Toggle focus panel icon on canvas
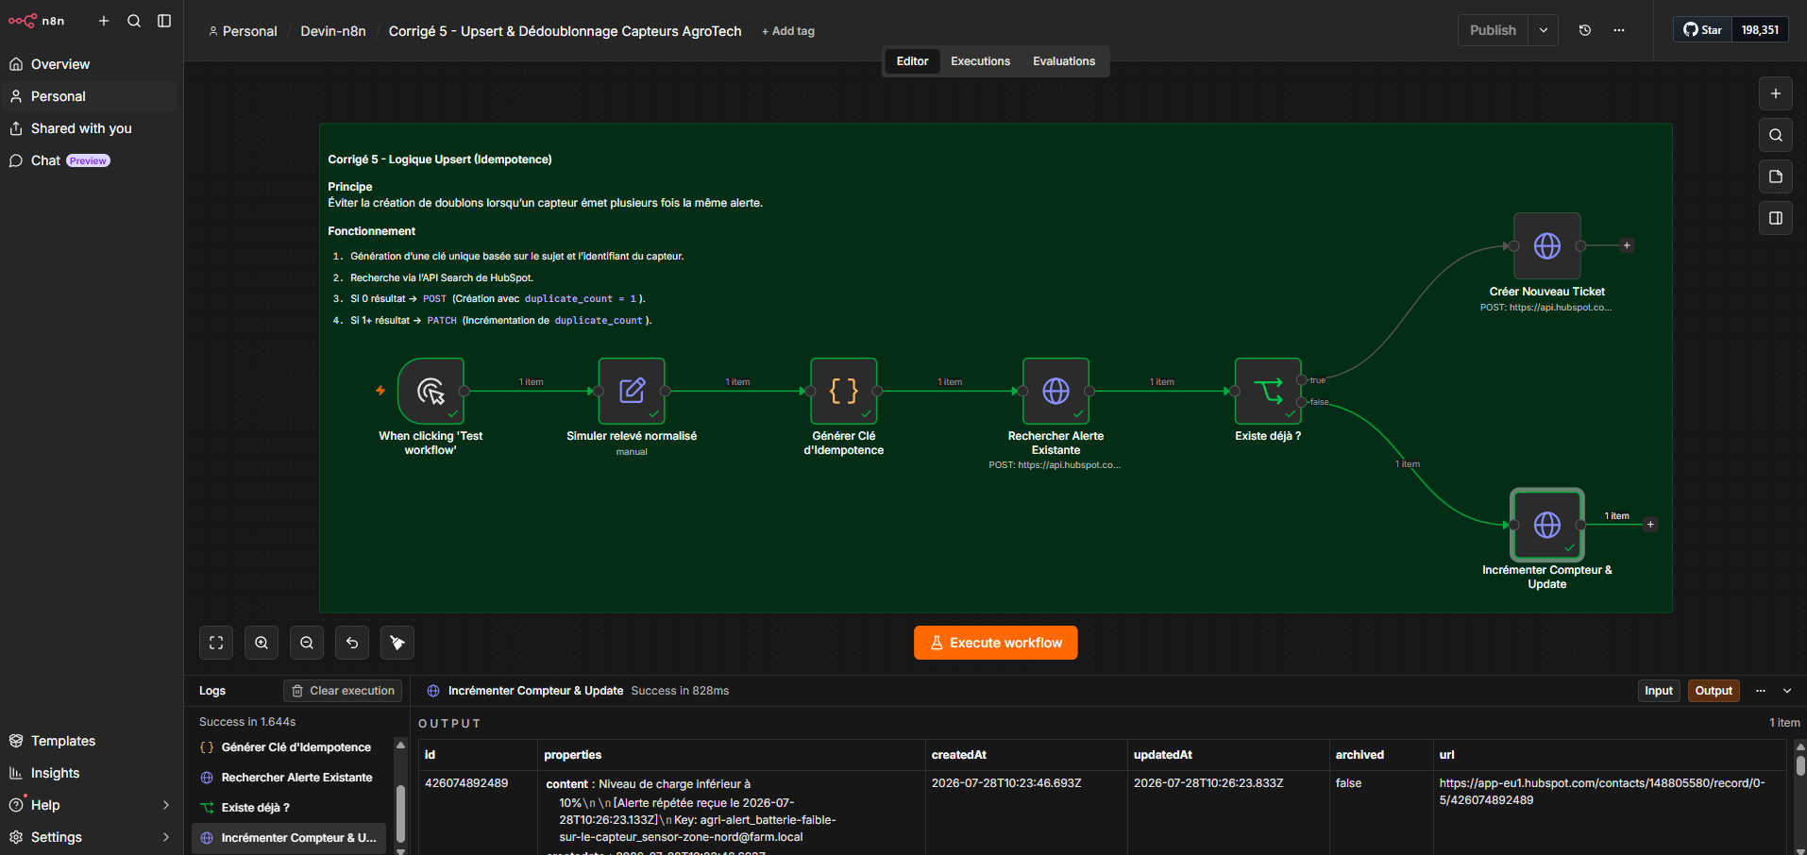 pyautogui.click(x=1776, y=218)
